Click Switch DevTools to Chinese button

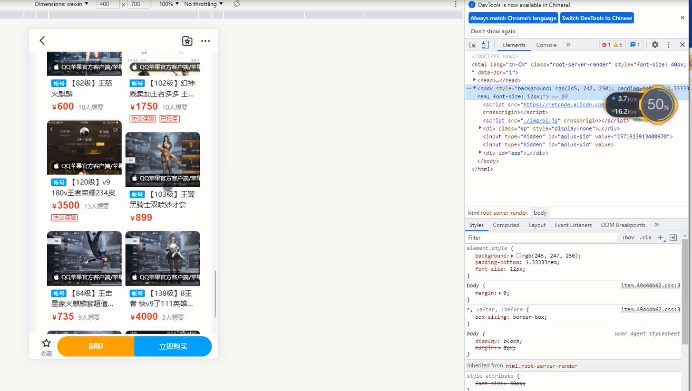597,18
